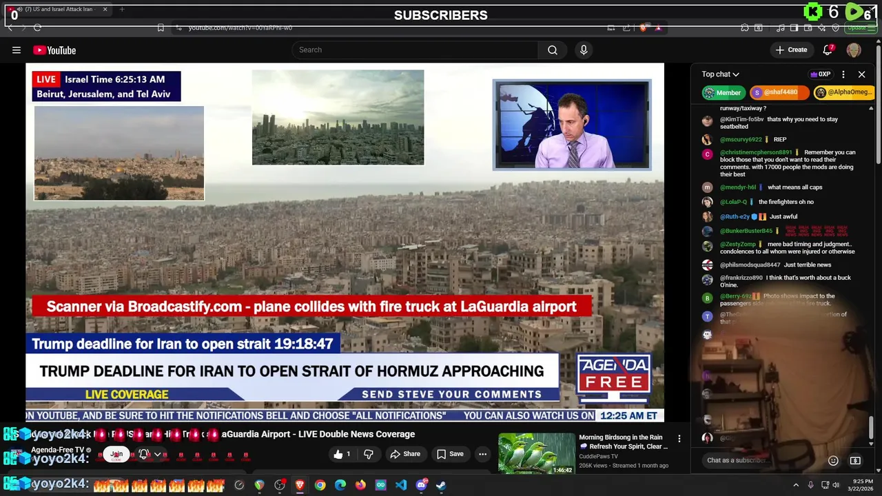The image size is (882, 496).
Task: Click the Brave Shields lion icon in address bar
Action: pyautogui.click(x=643, y=28)
